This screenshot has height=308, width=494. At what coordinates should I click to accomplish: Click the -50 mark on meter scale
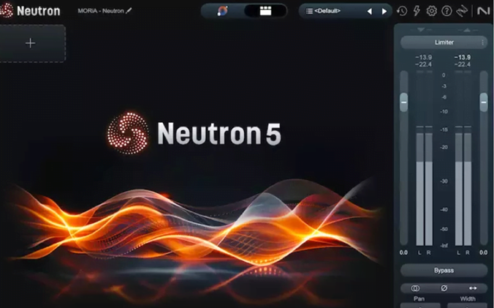[444, 229]
